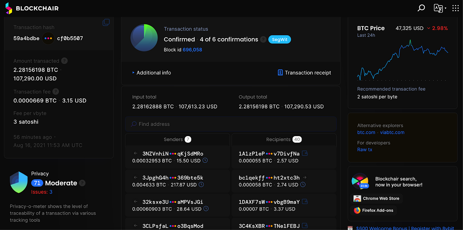Click the confirmations help question icon
The image size is (463, 230).
(263, 40)
